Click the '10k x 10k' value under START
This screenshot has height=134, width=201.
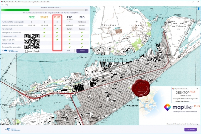(x=44, y=25)
